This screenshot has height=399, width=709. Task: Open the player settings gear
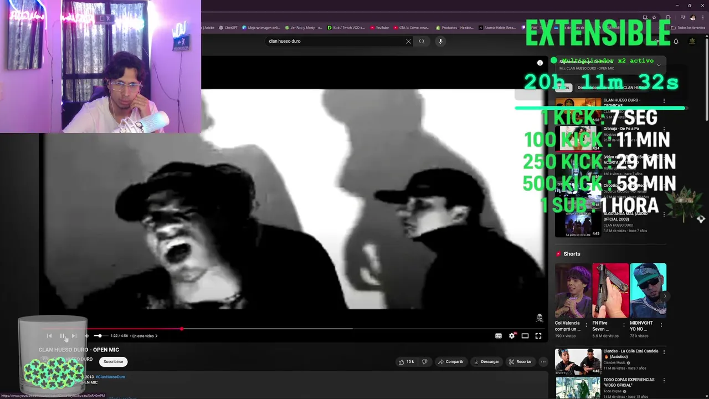pos(512,336)
